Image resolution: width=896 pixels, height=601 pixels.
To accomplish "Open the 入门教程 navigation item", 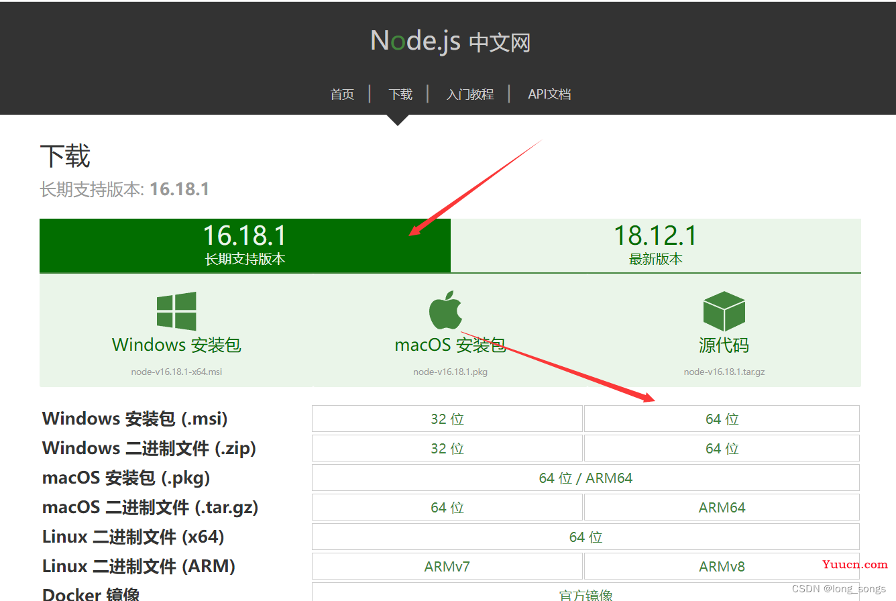I will coord(470,95).
